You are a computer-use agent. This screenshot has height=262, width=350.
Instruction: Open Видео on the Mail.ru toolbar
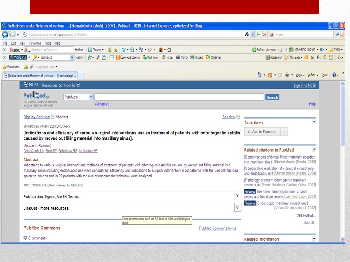coord(196,57)
